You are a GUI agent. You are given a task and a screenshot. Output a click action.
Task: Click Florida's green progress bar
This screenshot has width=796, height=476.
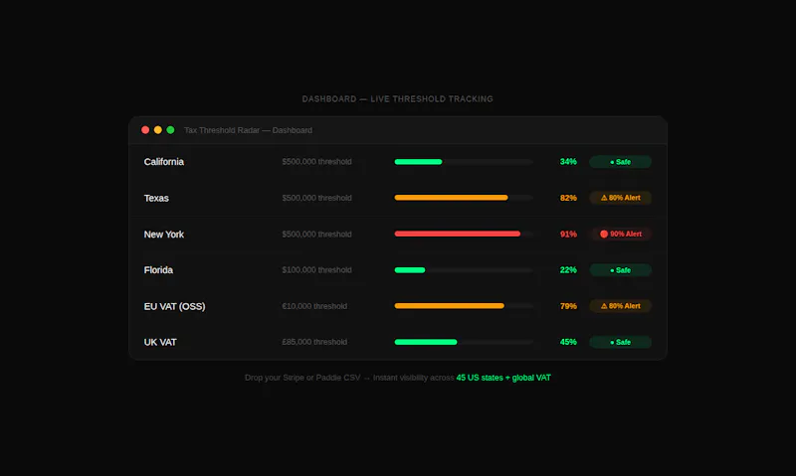coord(410,270)
